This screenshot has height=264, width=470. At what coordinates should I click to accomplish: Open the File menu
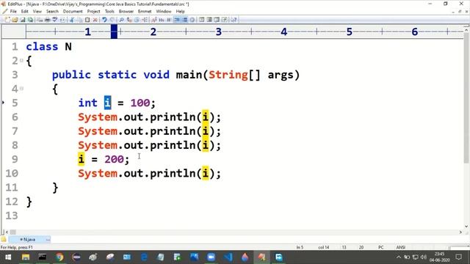click(x=13, y=12)
